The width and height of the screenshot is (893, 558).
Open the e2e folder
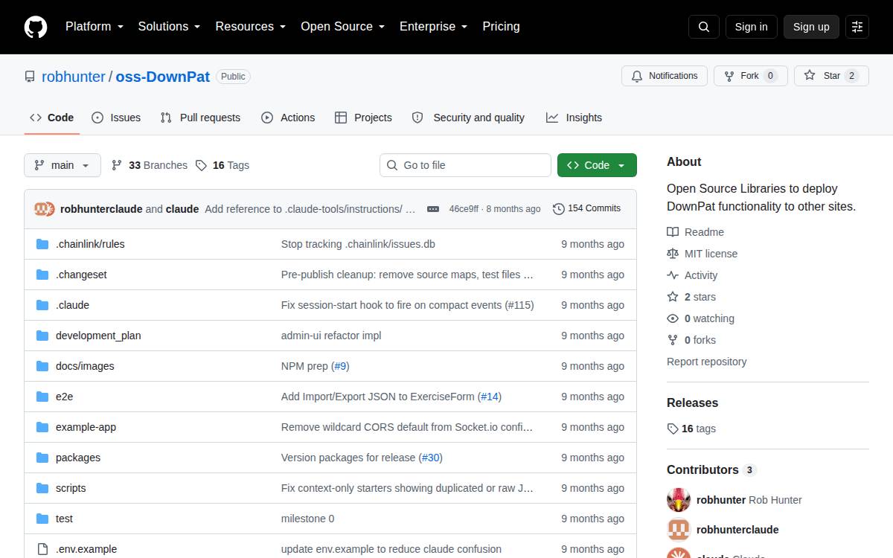(64, 397)
